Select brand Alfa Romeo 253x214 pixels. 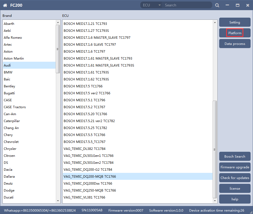(29, 38)
